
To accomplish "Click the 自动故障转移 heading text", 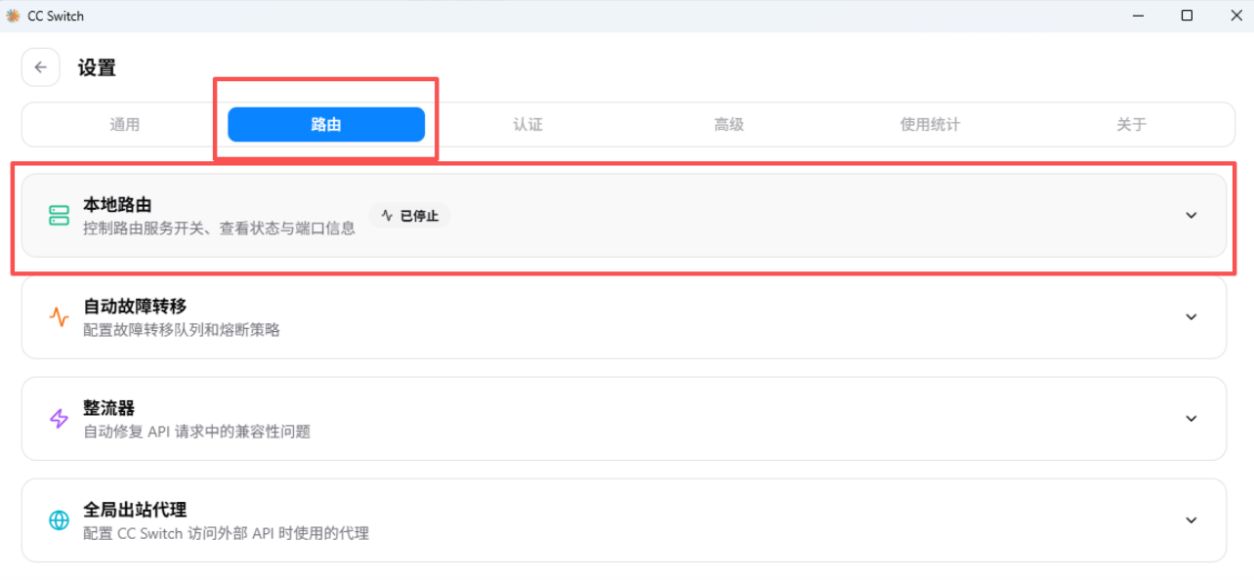I will [x=135, y=307].
